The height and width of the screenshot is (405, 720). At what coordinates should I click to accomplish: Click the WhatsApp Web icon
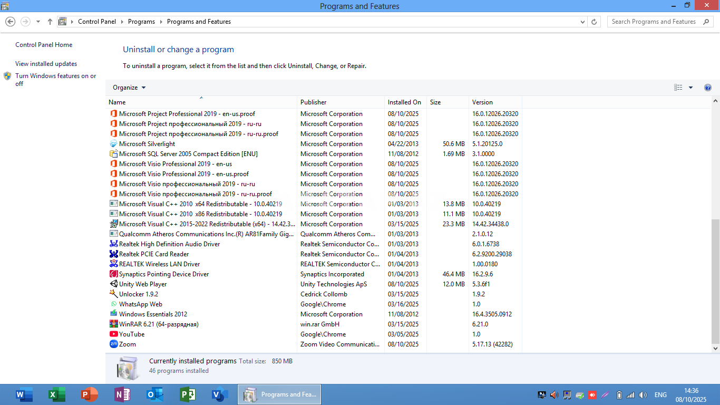point(113,304)
